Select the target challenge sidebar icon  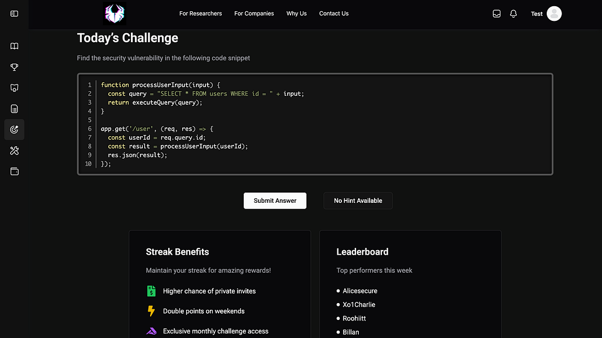pos(14,130)
